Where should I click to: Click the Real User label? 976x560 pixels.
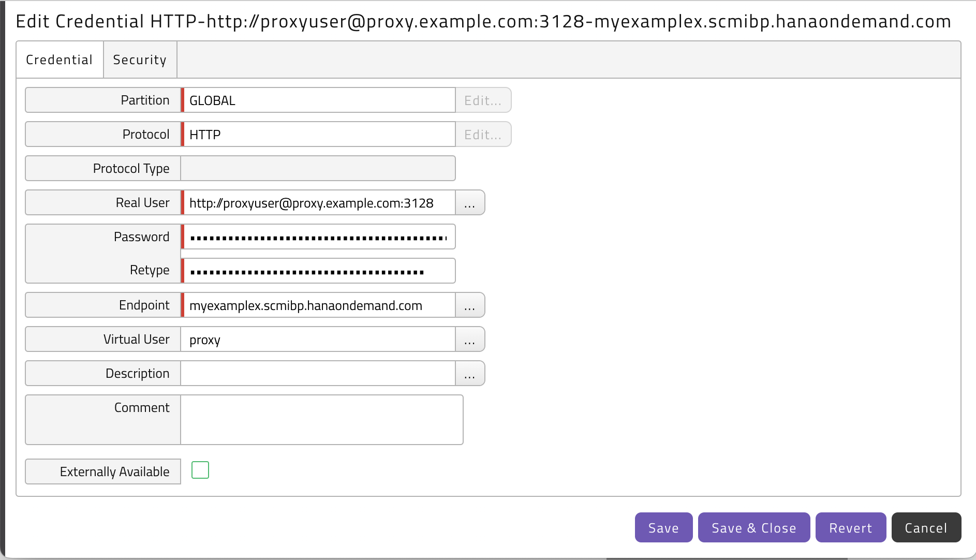[x=142, y=202]
